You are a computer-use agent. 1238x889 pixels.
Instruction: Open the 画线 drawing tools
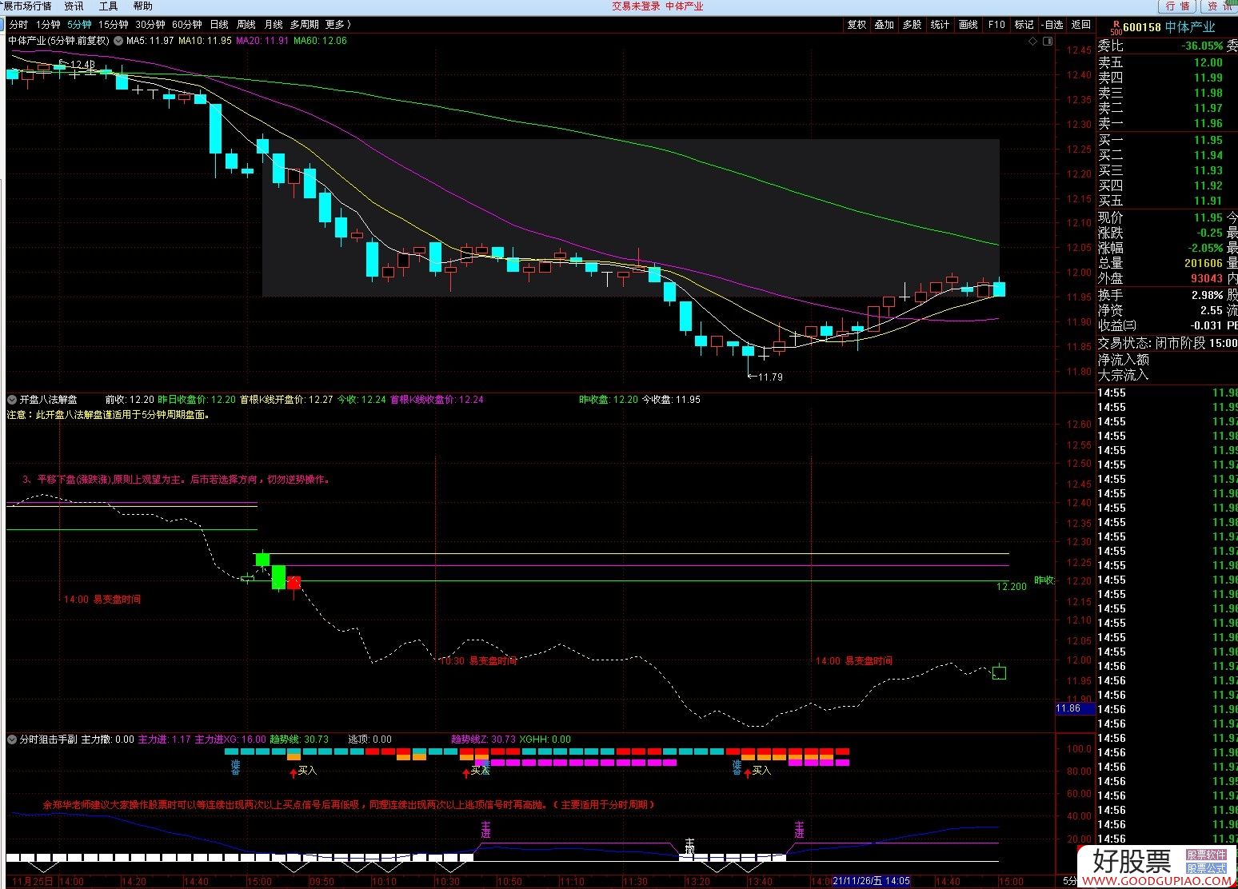(968, 25)
